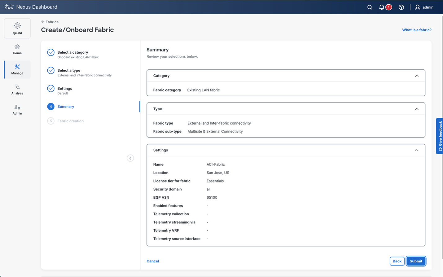Click the Cisco logo icon
The image size is (443, 277).
(9, 7)
